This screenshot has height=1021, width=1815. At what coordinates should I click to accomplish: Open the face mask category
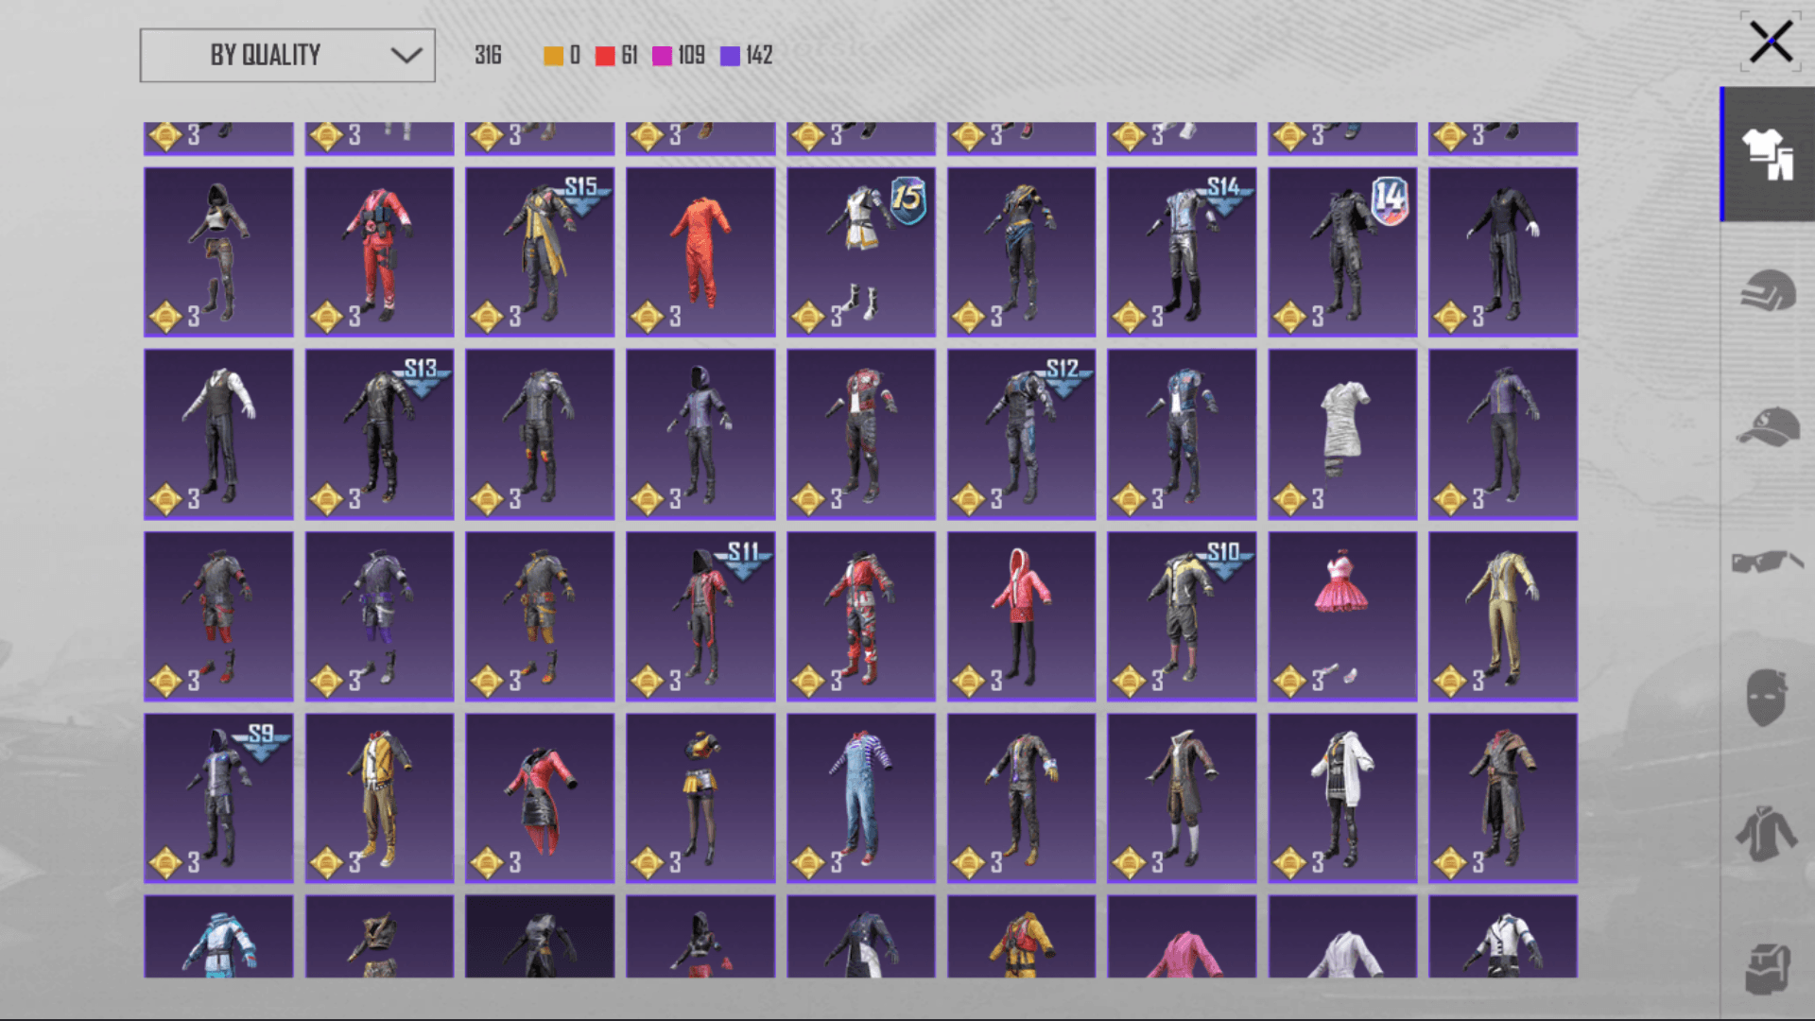click(x=1766, y=698)
